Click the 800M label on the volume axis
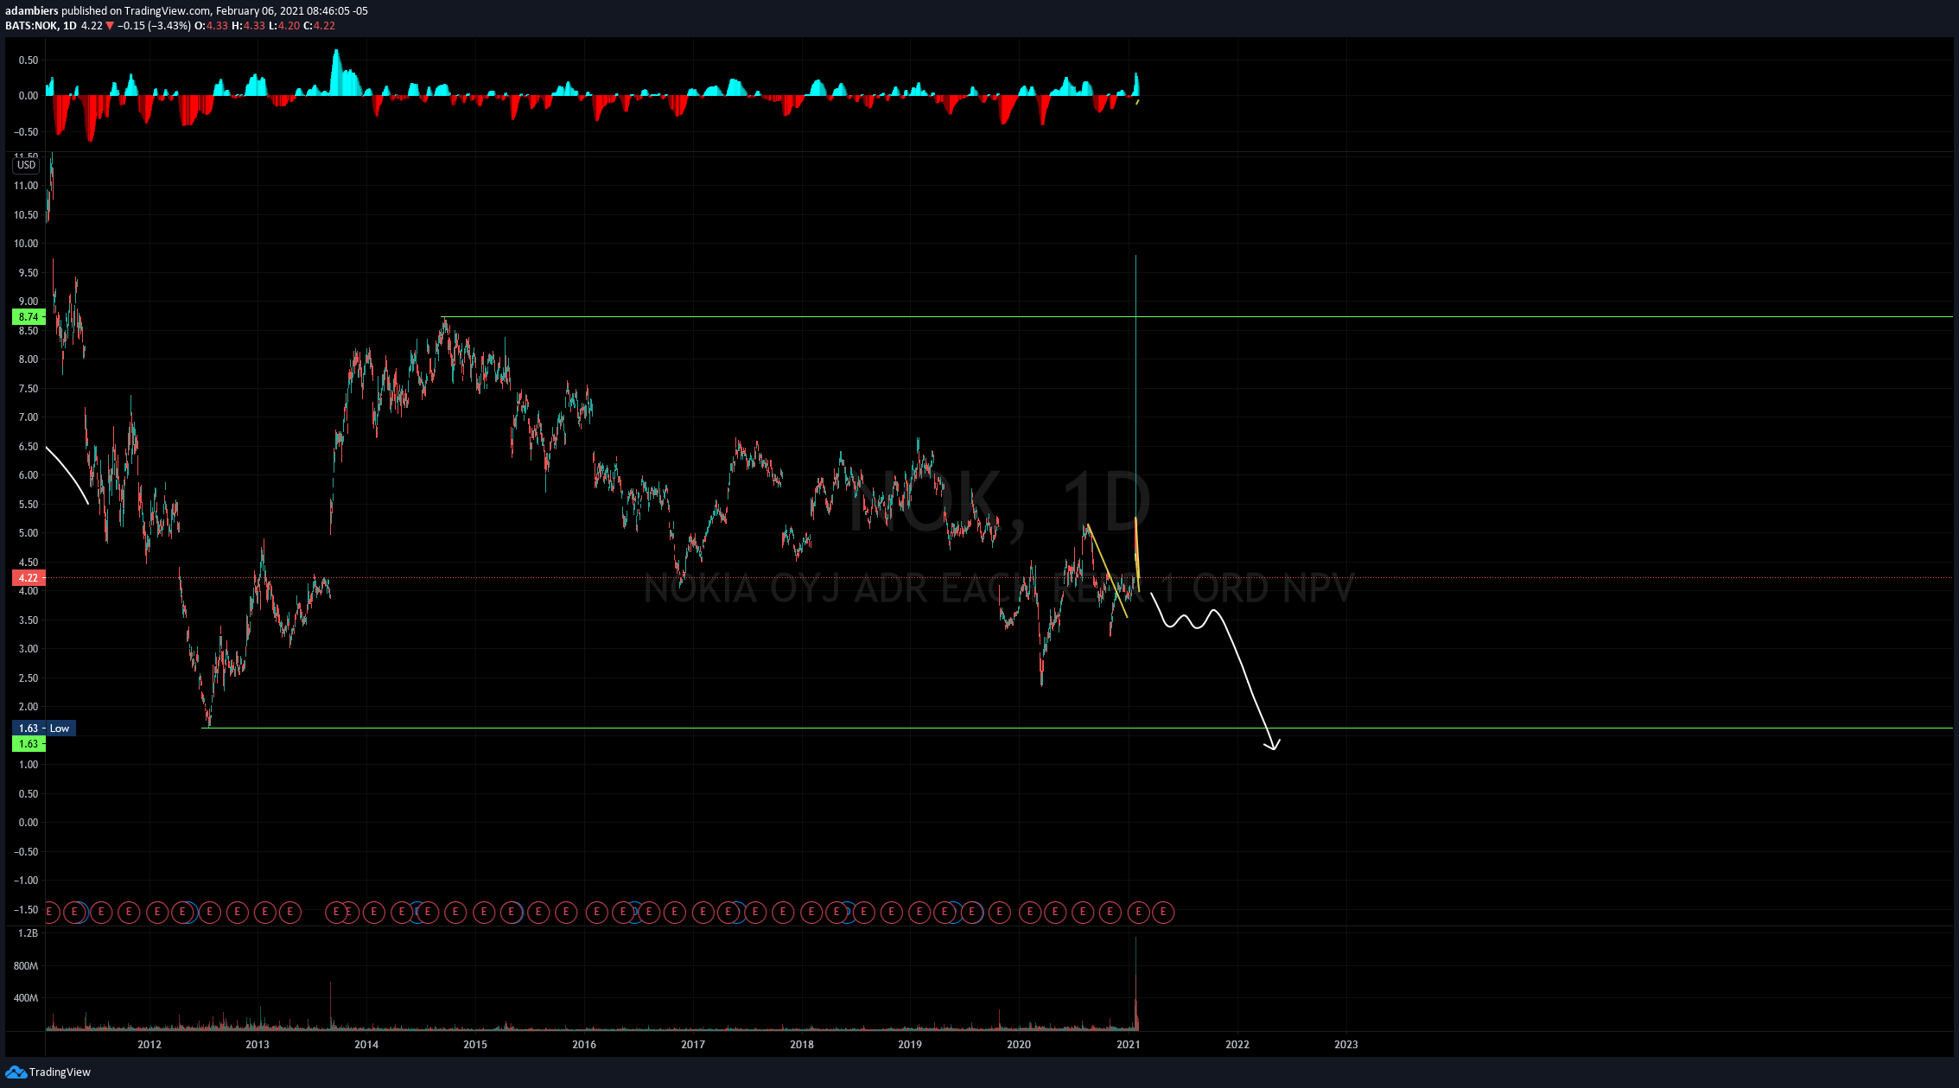The image size is (1959, 1088). (26, 965)
